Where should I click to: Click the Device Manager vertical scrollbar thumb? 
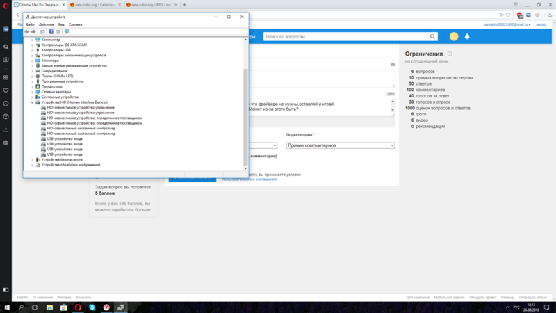[245, 117]
